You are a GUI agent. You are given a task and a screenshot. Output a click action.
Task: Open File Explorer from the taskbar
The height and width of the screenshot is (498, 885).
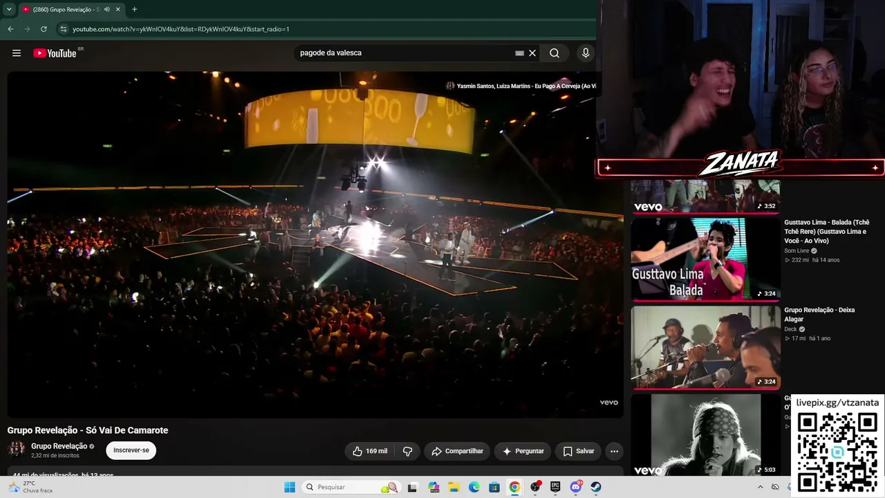coord(454,487)
